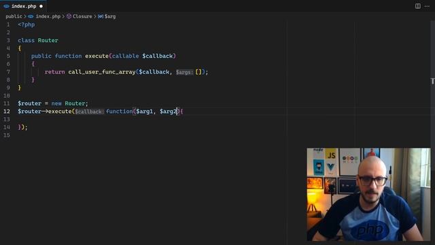Click the PHP icon in the breadcrumb
The image size is (435, 245).
31,16
